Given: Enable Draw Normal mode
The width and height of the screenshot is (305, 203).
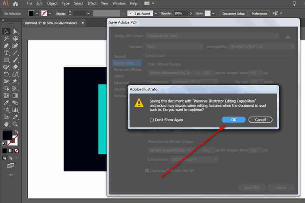Looking at the screenshot, I should (4, 158).
